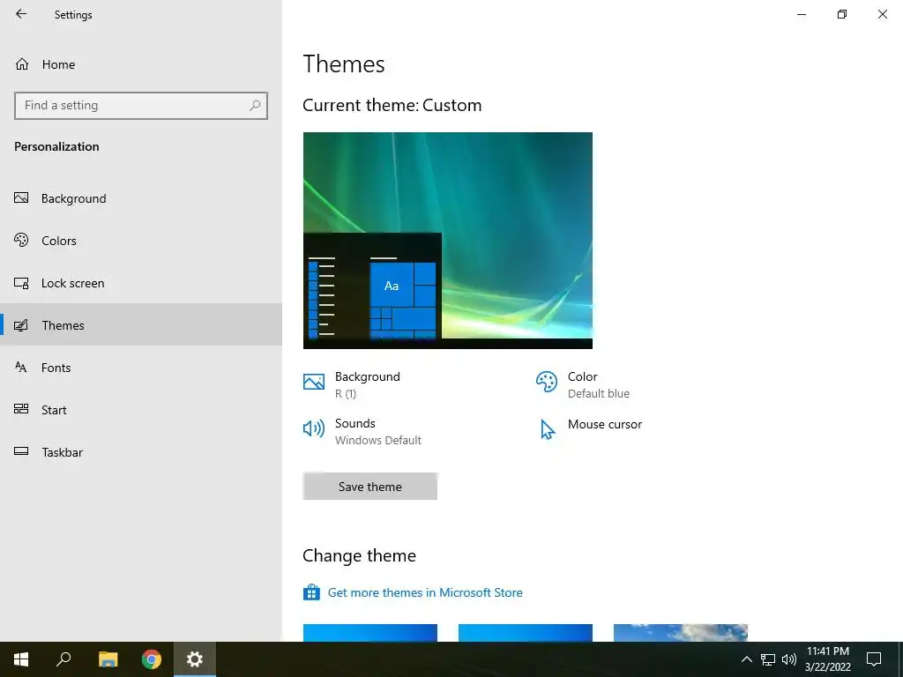
Task: Click the Start sidebar tiles icon
Action: tap(21, 409)
